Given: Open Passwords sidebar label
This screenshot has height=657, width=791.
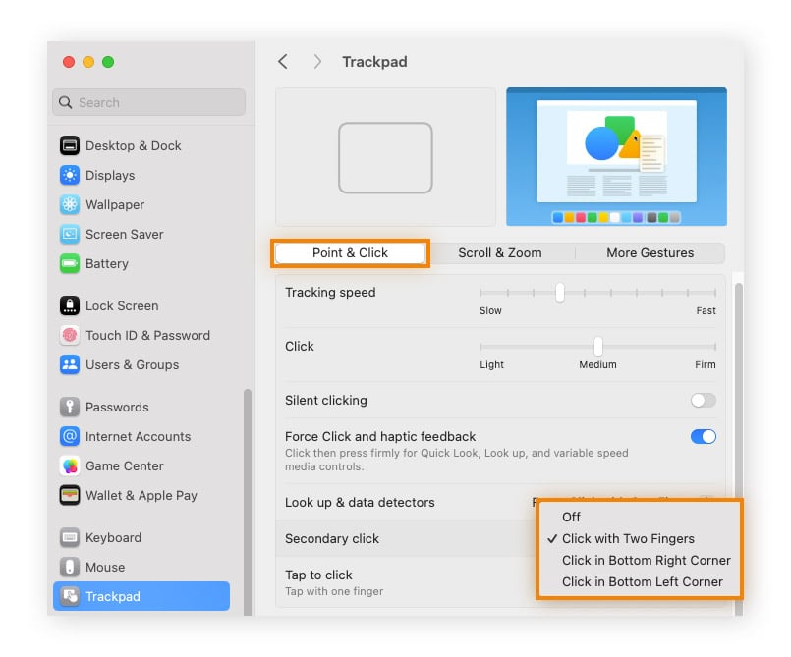Looking at the screenshot, I should (x=117, y=407).
